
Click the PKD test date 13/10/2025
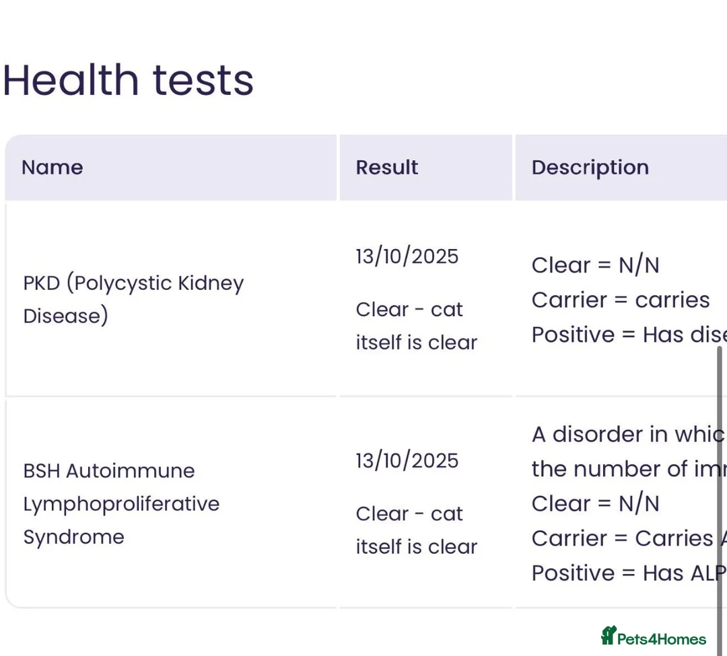point(407,256)
